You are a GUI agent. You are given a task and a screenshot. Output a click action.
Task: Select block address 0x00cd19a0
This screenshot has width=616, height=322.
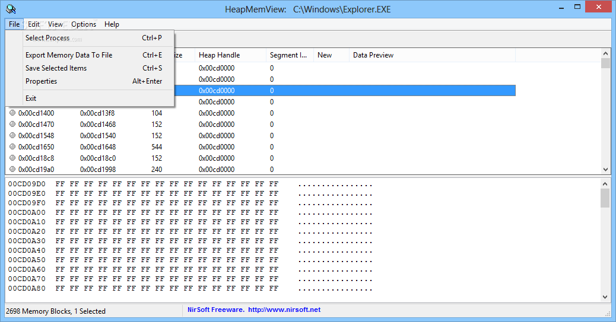pos(36,170)
